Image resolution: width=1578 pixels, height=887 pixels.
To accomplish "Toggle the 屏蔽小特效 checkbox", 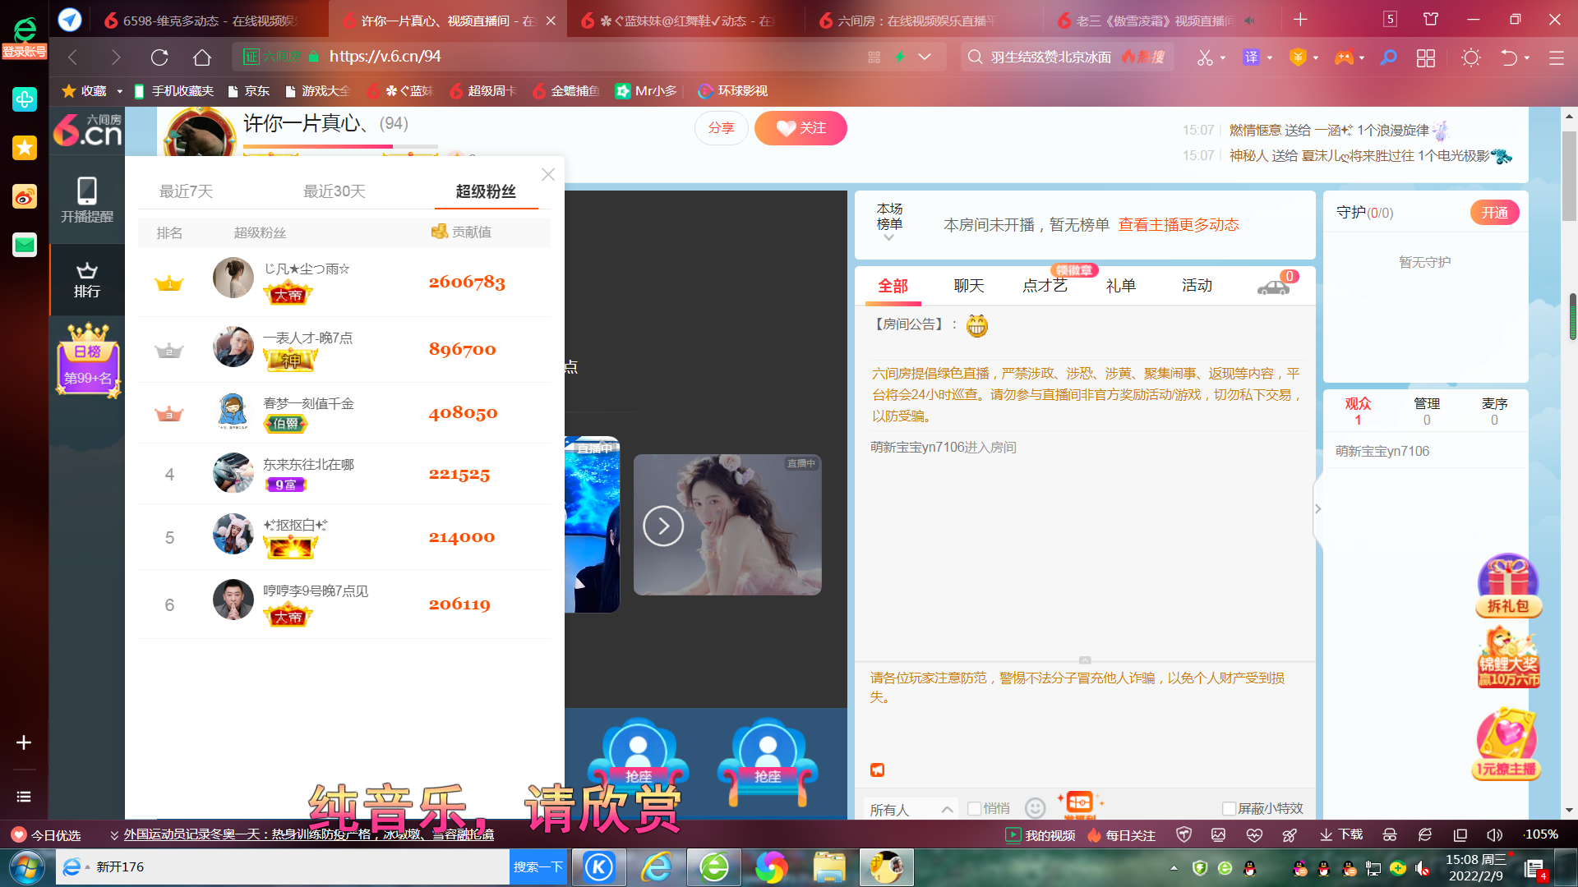I will pyautogui.click(x=1230, y=809).
